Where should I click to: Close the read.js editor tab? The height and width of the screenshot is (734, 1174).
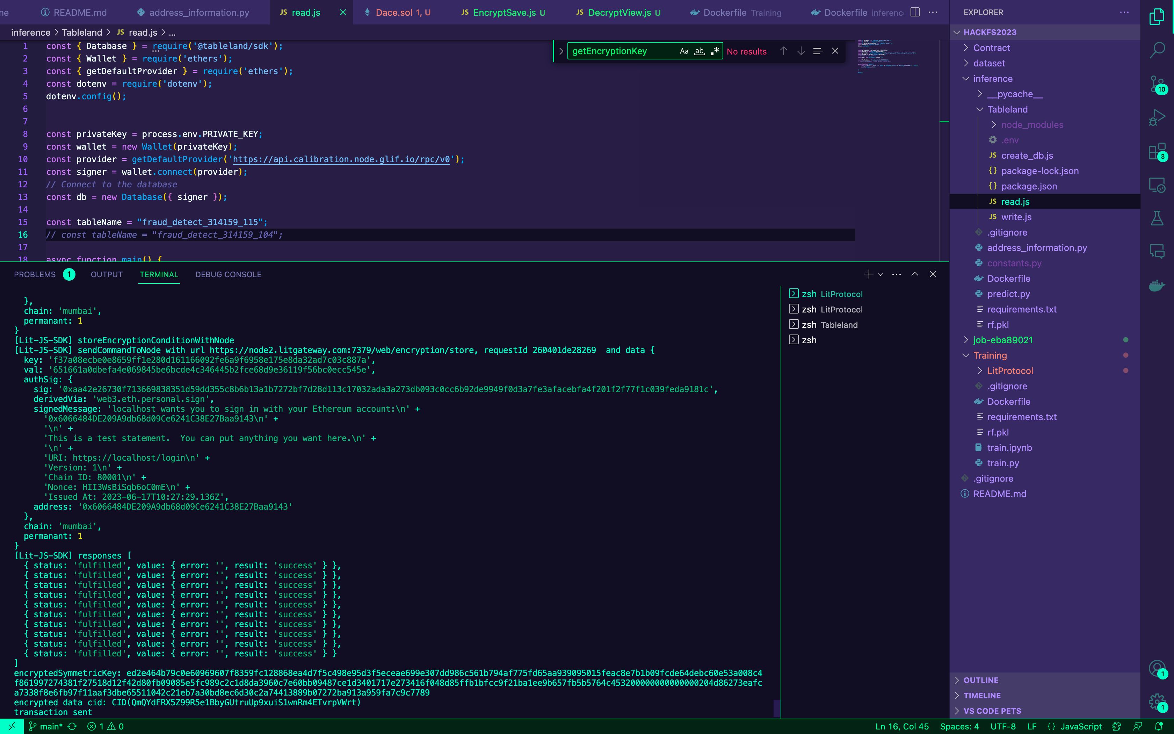pyautogui.click(x=343, y=12)
